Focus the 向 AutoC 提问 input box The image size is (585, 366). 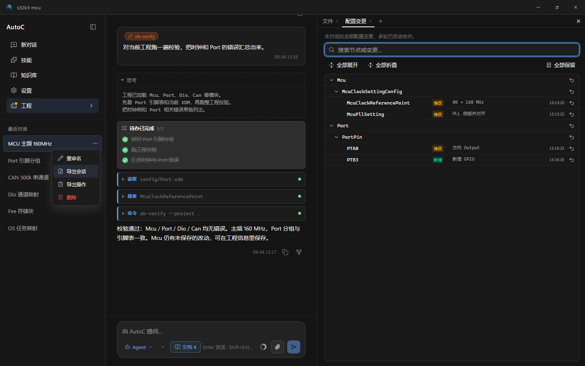tap(211, 331)
